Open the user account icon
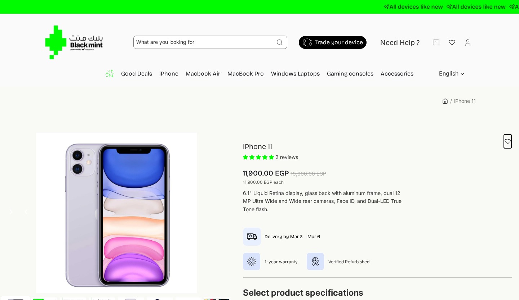 pos(468,42)
